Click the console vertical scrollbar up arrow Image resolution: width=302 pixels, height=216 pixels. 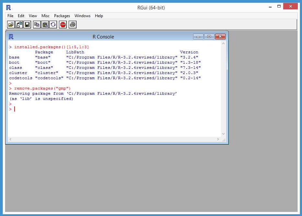tap(223, 43)
